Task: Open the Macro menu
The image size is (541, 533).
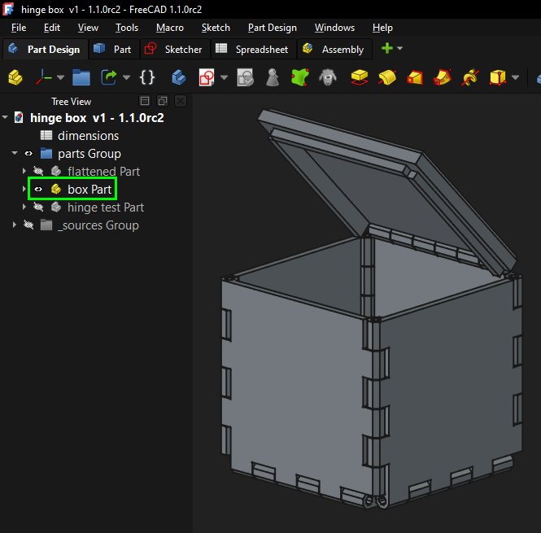Action: tap(170, 28)
